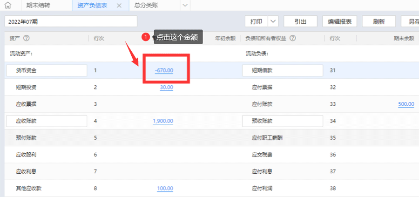Open the 1,900.00 amount for 应收账款
The height and width of the screenshot is (197, 419).
coord(163,121)
